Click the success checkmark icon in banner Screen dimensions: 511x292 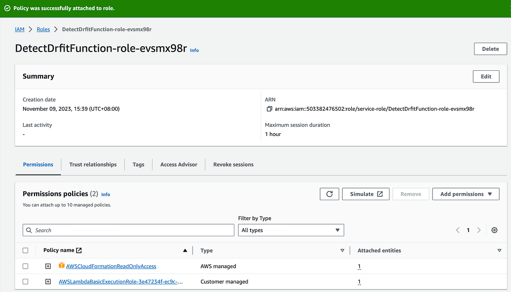pyautogui.click(x=7, y=8)
